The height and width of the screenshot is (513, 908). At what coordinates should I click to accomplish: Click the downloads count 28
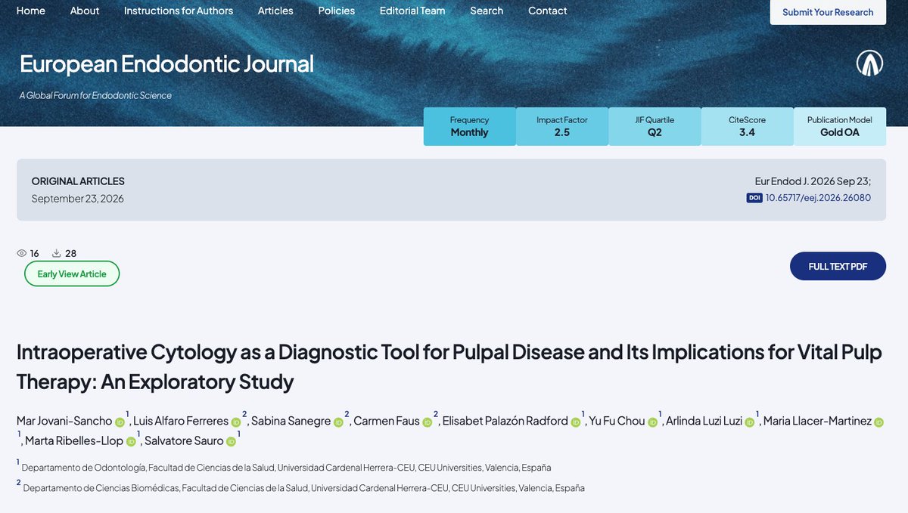tap(70, 253)
